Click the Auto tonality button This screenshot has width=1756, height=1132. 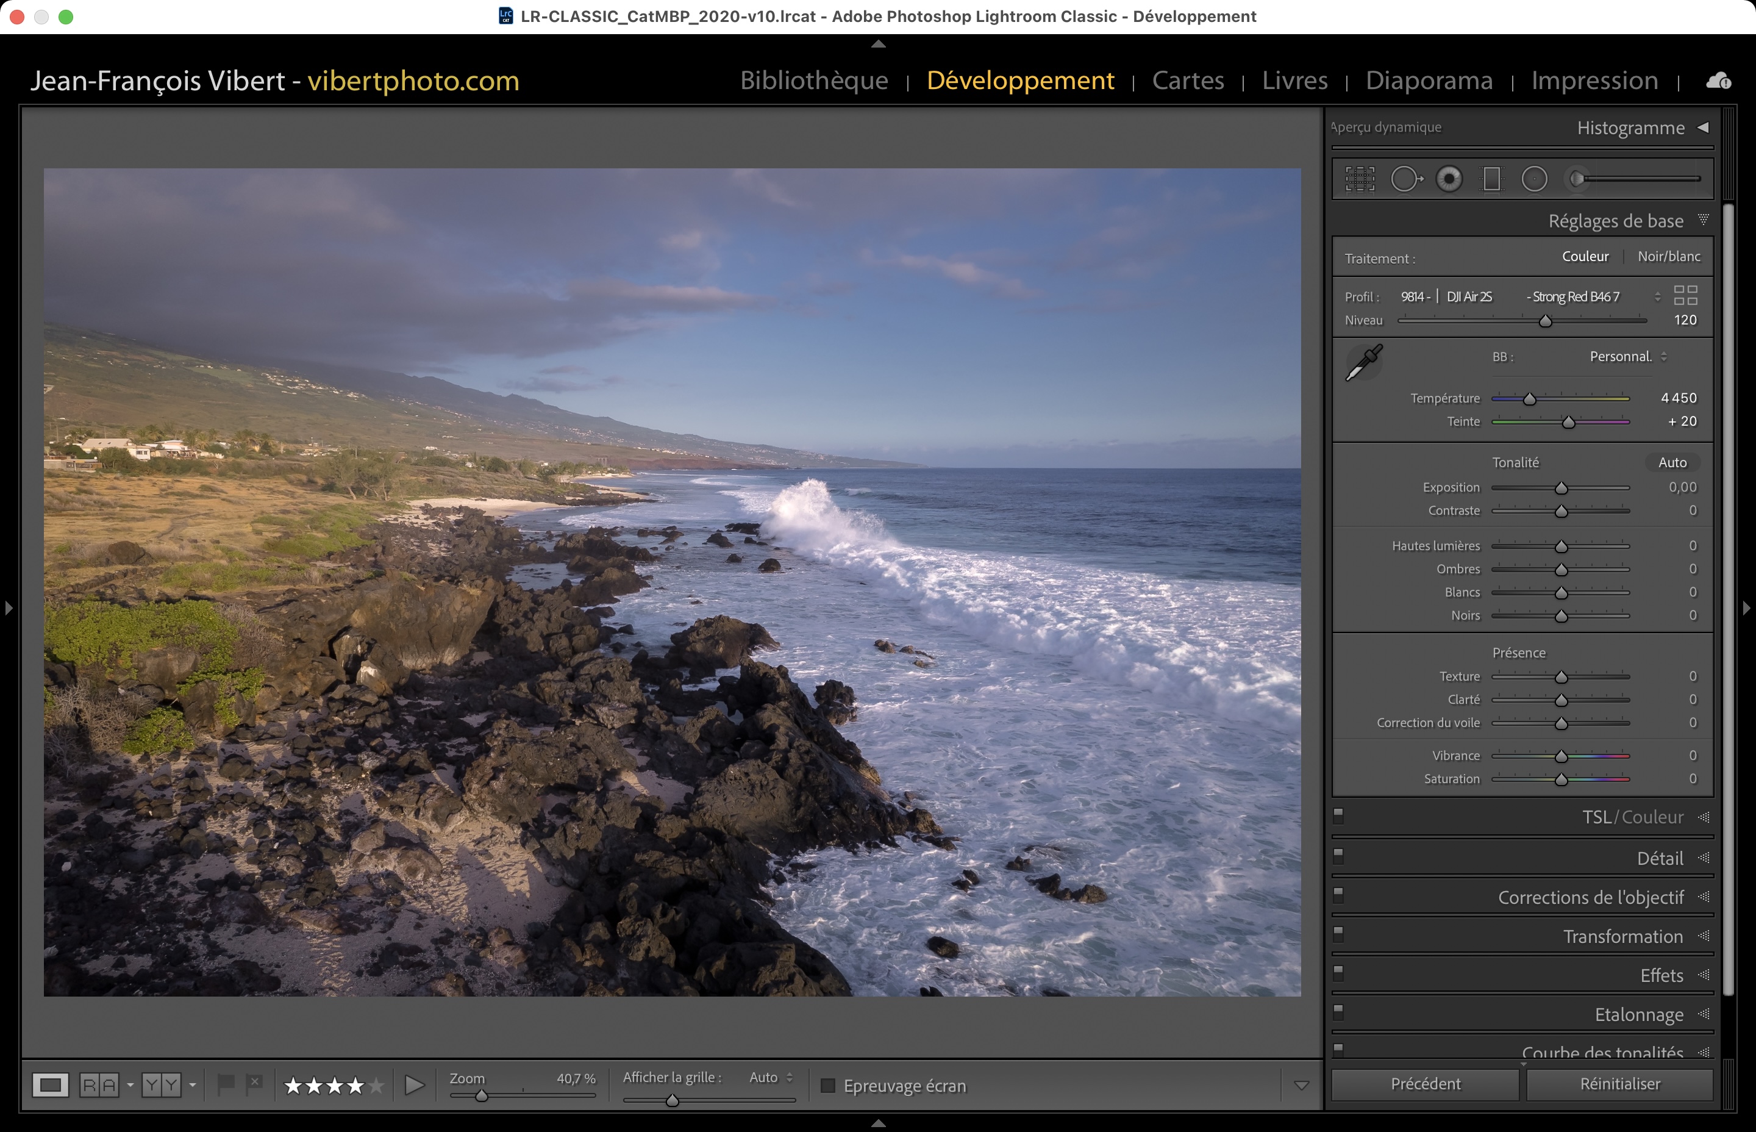coord(1671,462)
